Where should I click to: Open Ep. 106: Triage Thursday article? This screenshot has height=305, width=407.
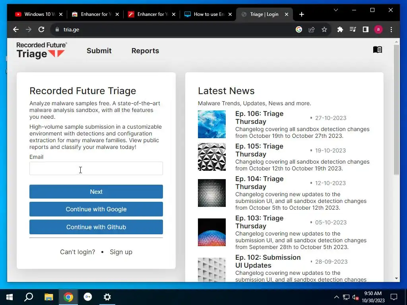(259, 118)
